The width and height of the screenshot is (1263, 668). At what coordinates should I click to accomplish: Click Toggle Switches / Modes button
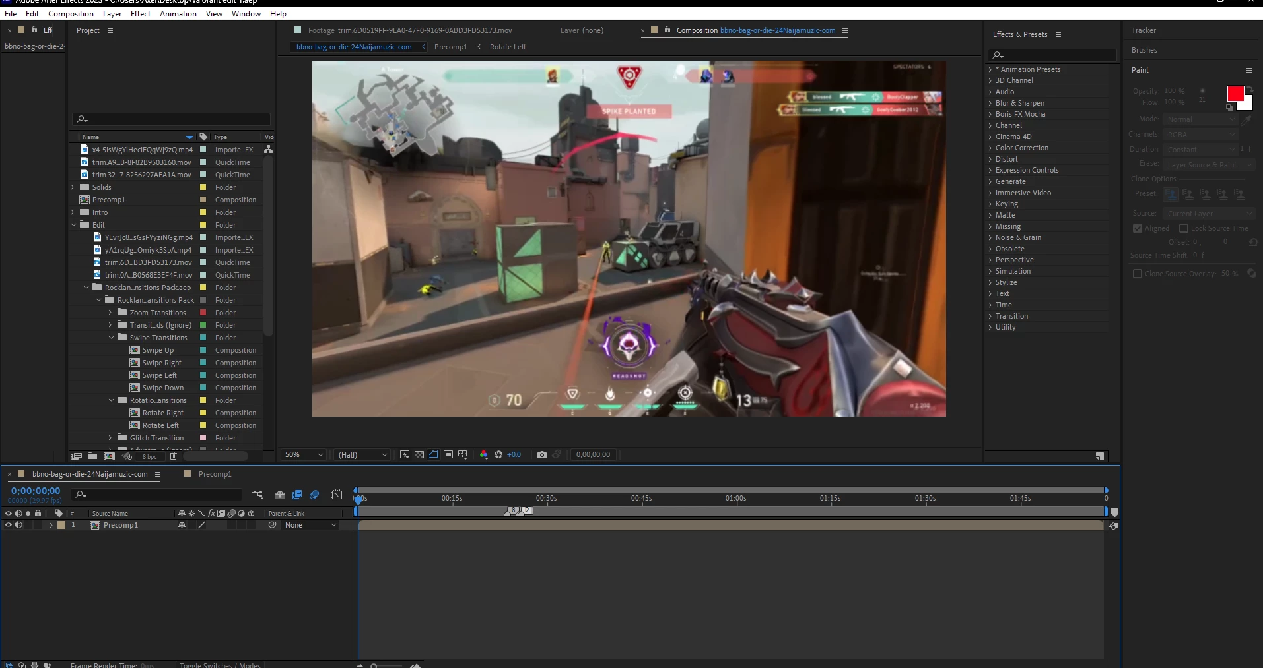tap(220, 665)
